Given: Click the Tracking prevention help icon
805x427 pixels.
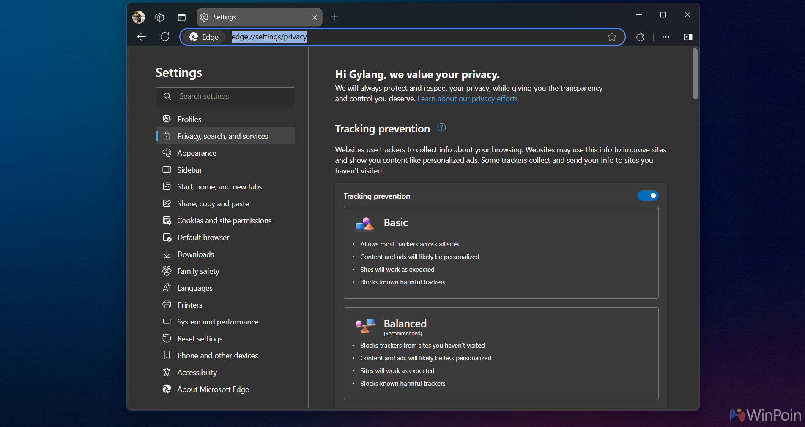Looking at the screenshot, I should (x=441, y=127).
